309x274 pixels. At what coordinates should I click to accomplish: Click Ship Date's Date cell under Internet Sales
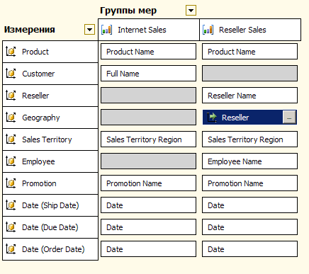[x=148, y=205]
